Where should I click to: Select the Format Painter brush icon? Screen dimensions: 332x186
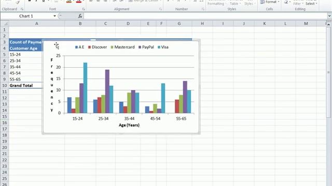coord(18,2)
